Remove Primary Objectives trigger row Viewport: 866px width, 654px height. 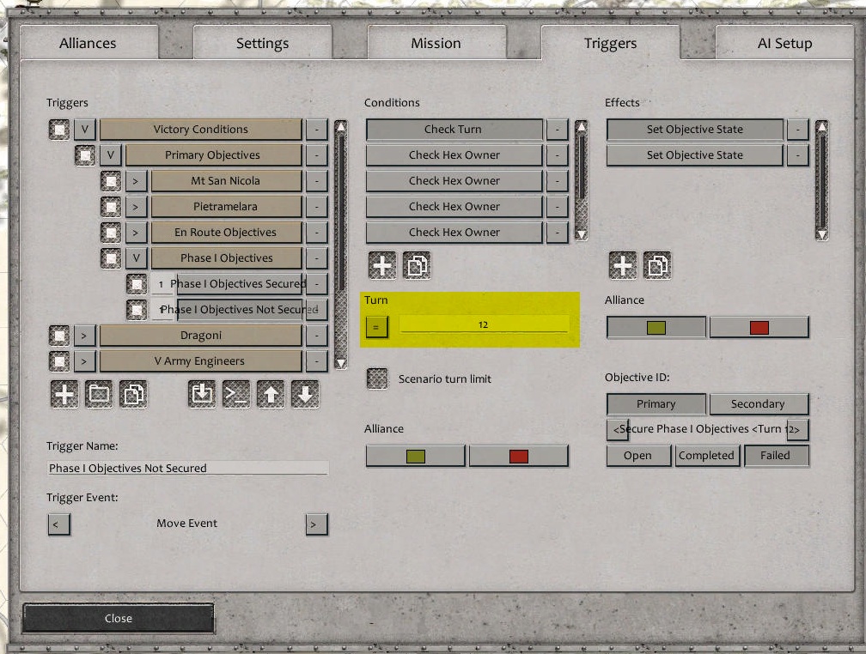point(316,155)
